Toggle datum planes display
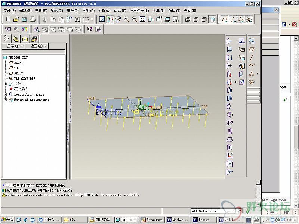The width and height of the screenshot is (299, 224). pos(225,19)
